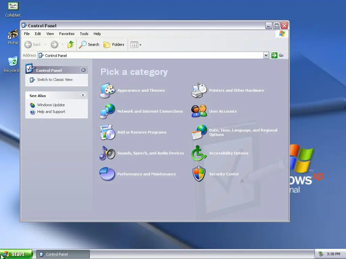The image size is (346, 259).
Task: Select the MyPal desktop shortcut
Action: click(13, 37)
